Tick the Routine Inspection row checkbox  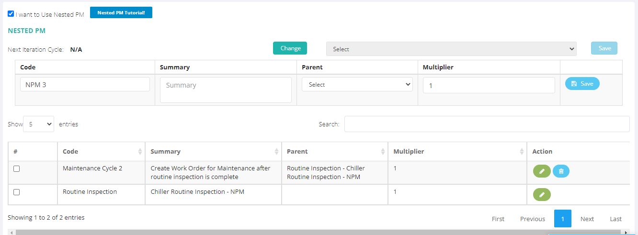point(16,192)
